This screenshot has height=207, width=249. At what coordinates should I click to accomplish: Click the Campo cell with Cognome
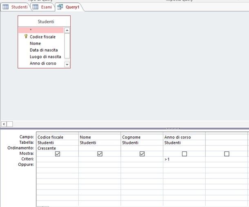pyautogui.click(x=142, y=137)
